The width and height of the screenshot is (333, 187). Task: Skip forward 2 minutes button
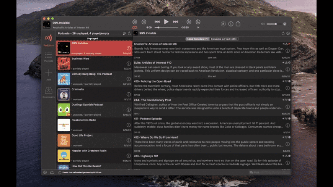click(x=198, y=22)
